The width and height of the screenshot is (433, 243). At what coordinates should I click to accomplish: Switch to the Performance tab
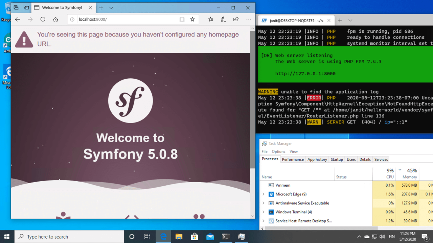click(x=293, y=159)
